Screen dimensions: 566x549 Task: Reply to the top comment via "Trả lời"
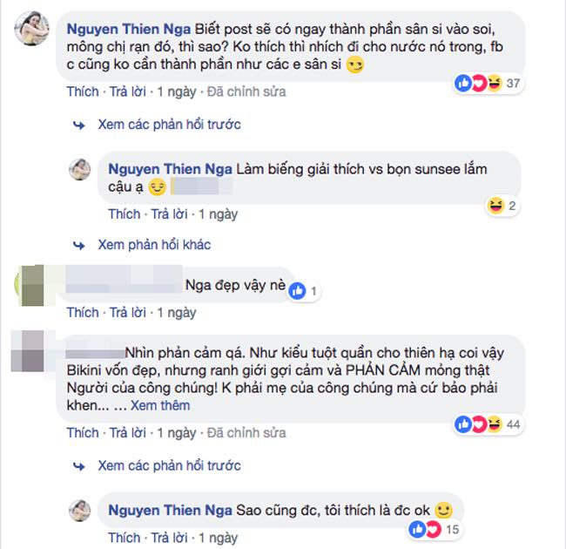pyautogui.click(x=126, y=91)
